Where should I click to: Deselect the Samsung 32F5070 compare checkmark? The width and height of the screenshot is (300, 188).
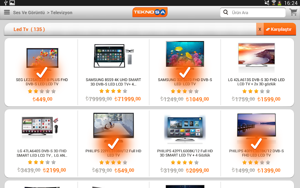(x=185, y=73)
